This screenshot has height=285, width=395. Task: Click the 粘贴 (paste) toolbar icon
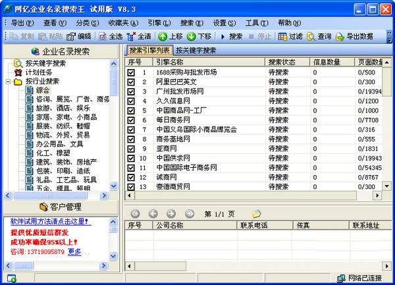click(x=42, y=36)
